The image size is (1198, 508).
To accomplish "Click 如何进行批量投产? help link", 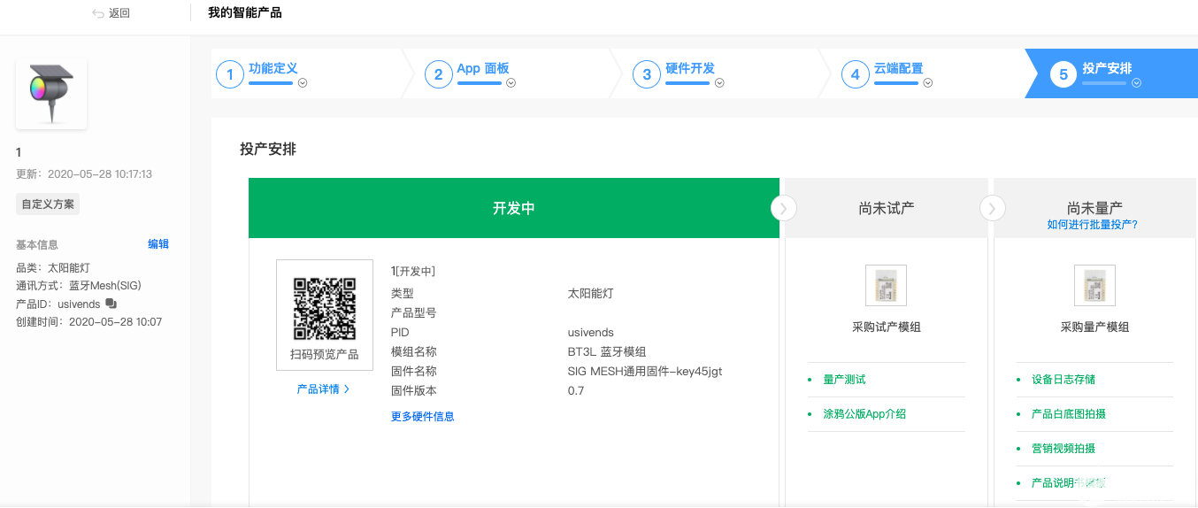I will [1093, 225].
